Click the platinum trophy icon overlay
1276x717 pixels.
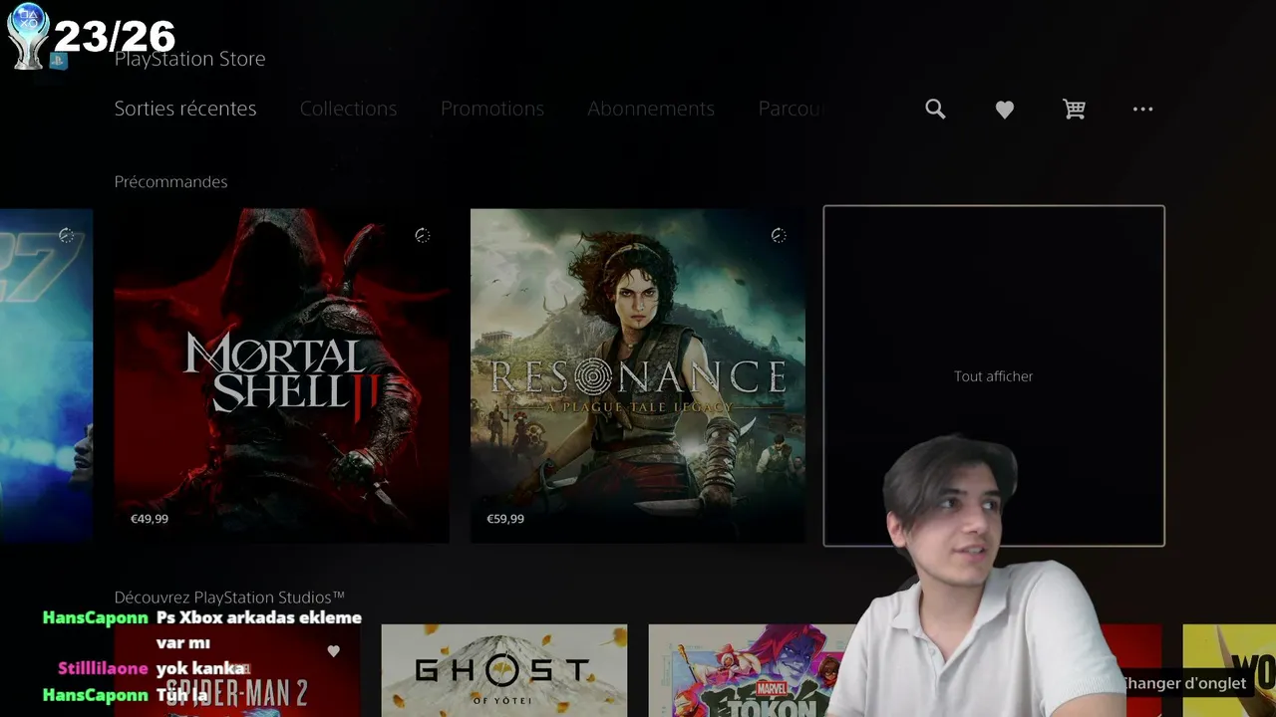coord(28,36)
